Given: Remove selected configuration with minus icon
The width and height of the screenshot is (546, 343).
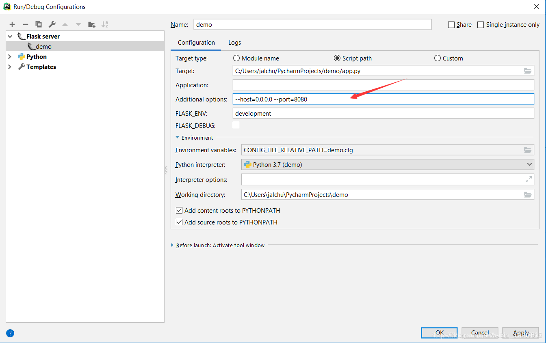Looking at the screenshot, I should point(25,24).
